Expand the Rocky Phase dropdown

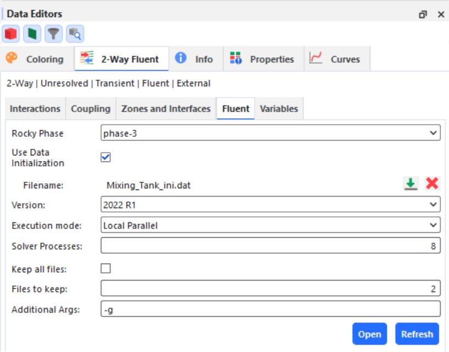pyautogui.click(x=270, y=133)
